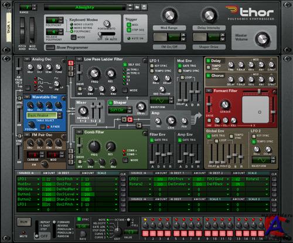293x243 pixels.
Task: Click the FM On/Off assignable button
Action: pyautogui.click(x=161, y=37)
